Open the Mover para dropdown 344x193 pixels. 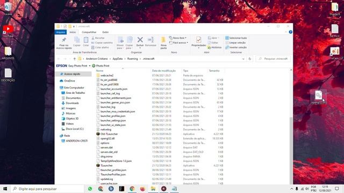coord(120,43)
